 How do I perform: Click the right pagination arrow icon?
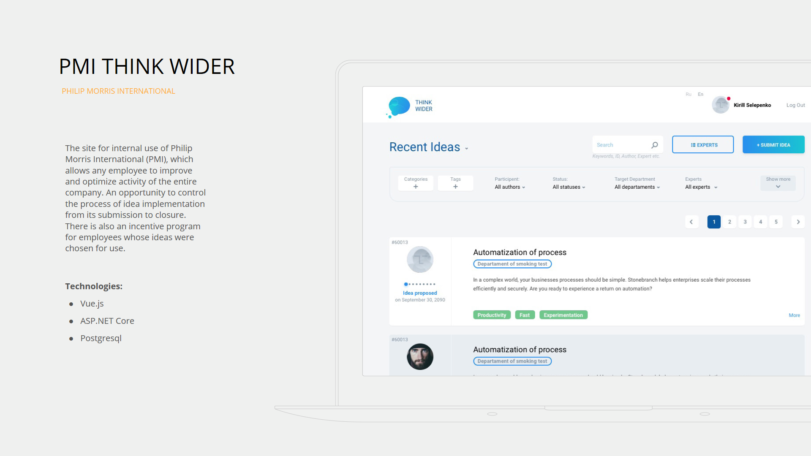pos(798,222)
